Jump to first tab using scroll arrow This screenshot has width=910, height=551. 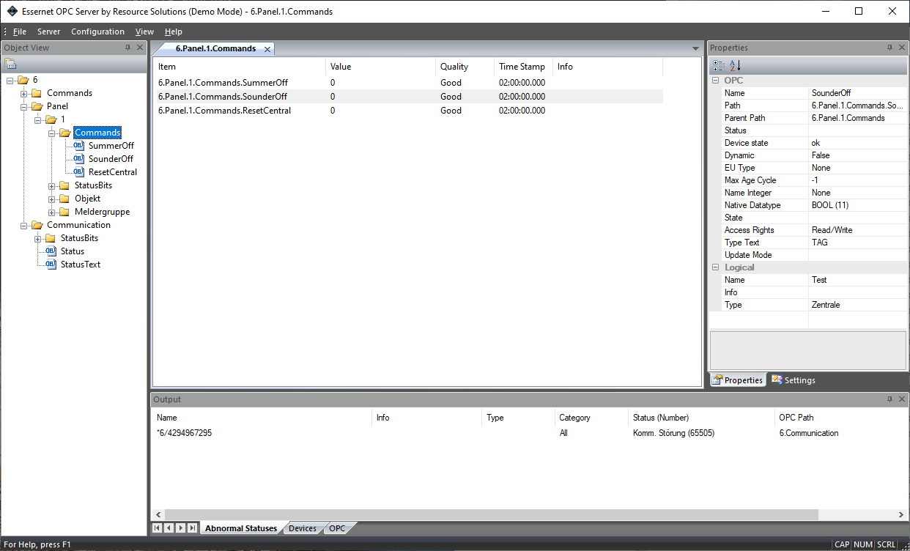pos(157,528)
